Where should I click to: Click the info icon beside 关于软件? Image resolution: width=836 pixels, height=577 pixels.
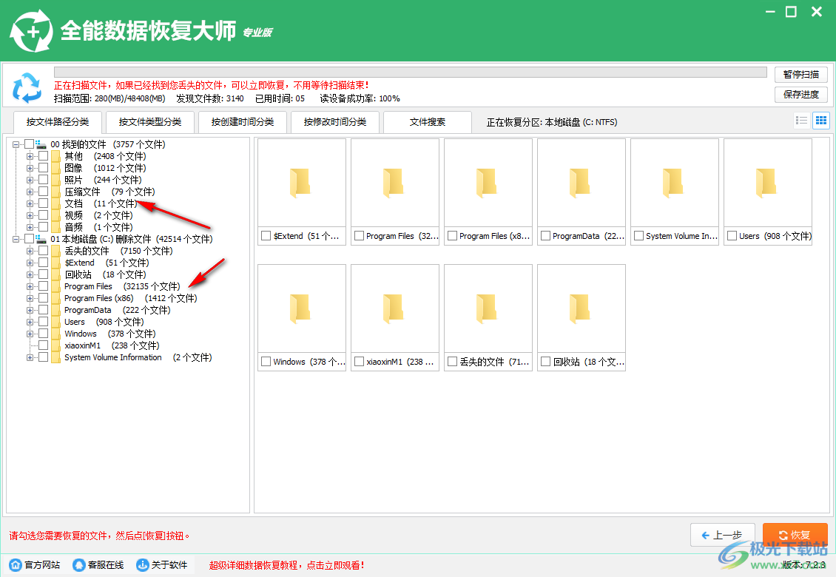tap(141, 564)
